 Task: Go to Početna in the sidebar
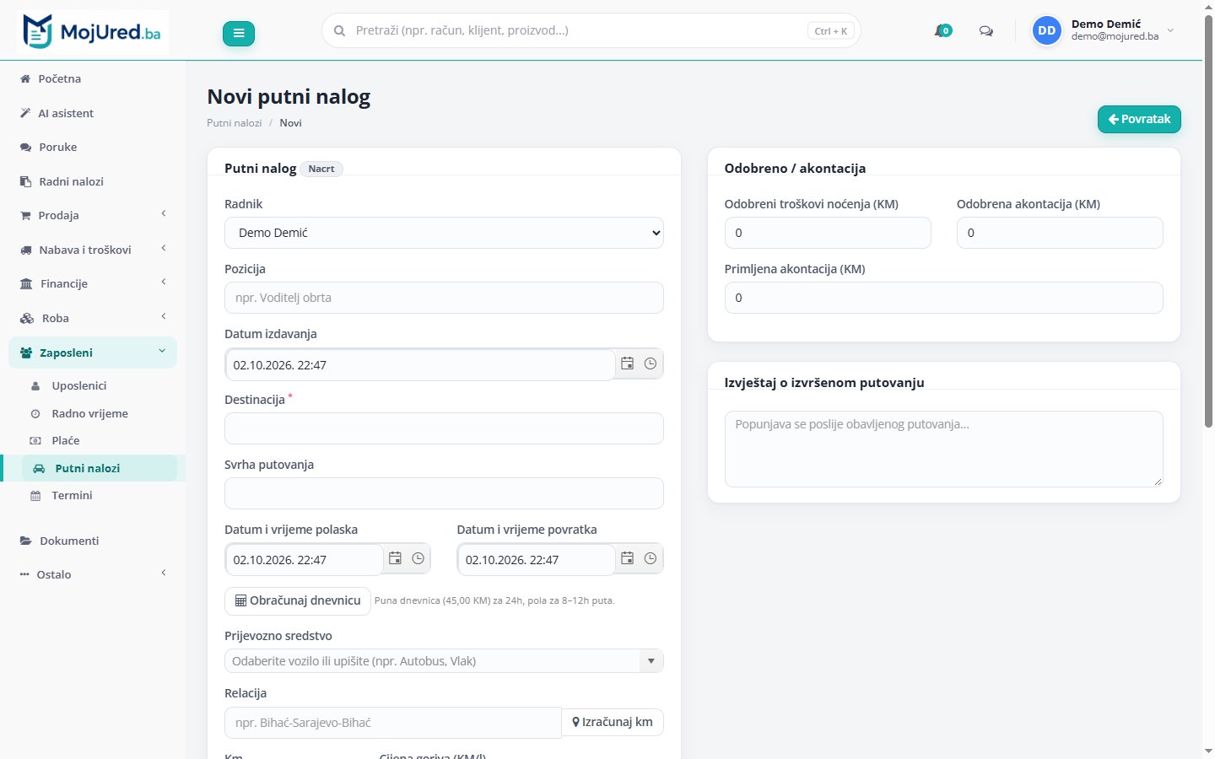(x=93, y=78)
